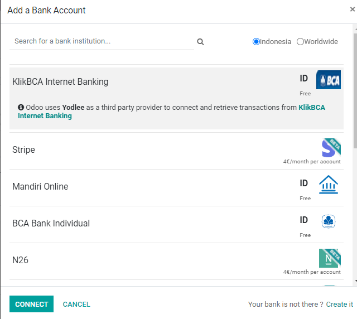Click the BCA logo for KlikBCA
This screenshot has width=357, height=319.
click(x=329, y=80)
